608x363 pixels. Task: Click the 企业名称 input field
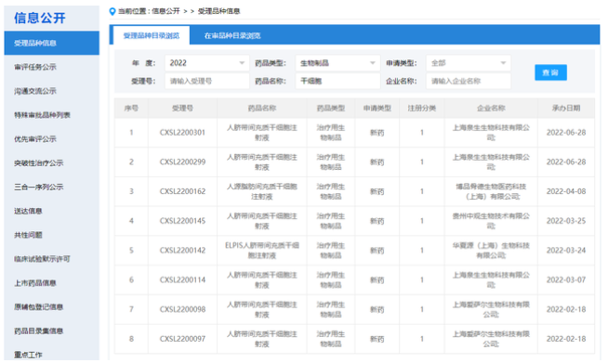(469, 81)
